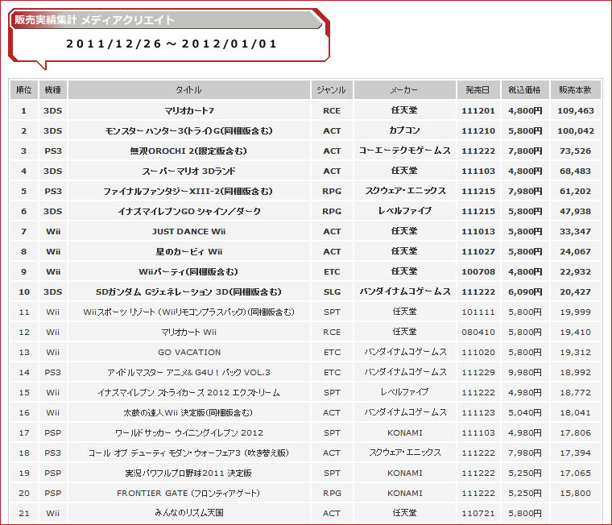Viewport: 612px width, 525px height.
Task: Select the GO VACATION title
Action: pos(189,352)
